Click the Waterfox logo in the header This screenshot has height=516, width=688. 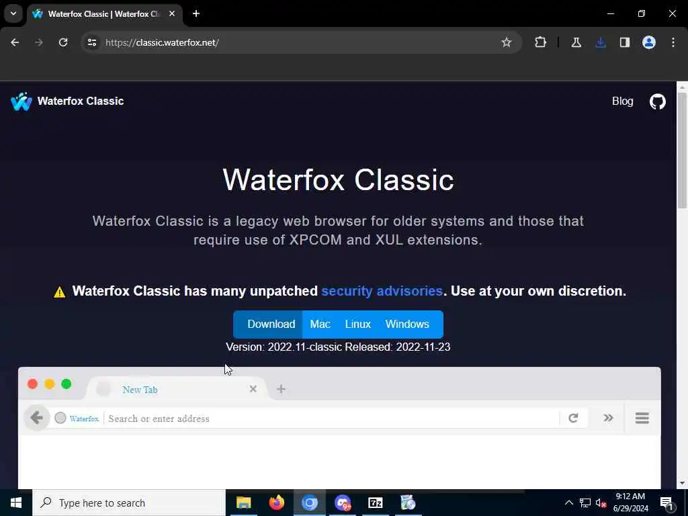pos(21,101)
